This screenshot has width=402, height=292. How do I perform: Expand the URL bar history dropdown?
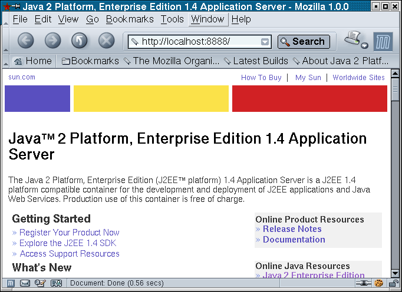coord(265,41)
